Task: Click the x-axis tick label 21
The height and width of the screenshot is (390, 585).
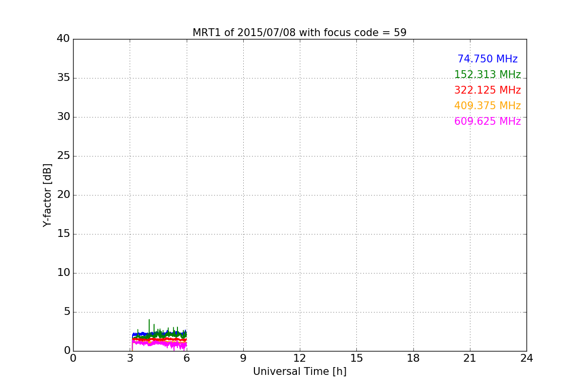Action: point(470,358)
